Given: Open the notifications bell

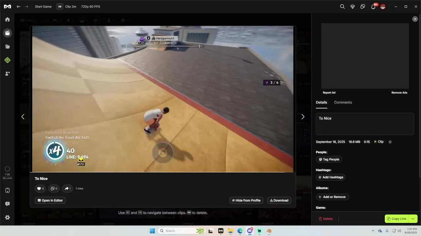Looking at the screenshot, I should [x=373, y=7].
